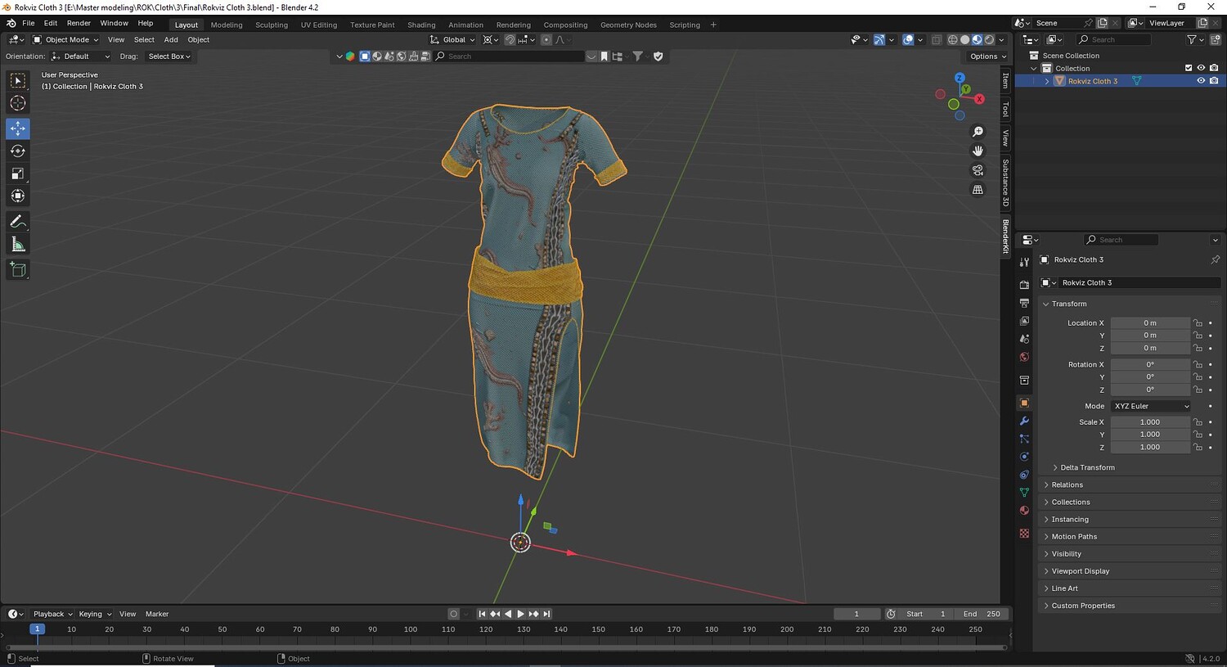Viewport: 1227px width, 667px height.
Task: Hide Rokviz Cloth 3 using its eye icon
Action: pyautogui.click(x=1201, y=81)
